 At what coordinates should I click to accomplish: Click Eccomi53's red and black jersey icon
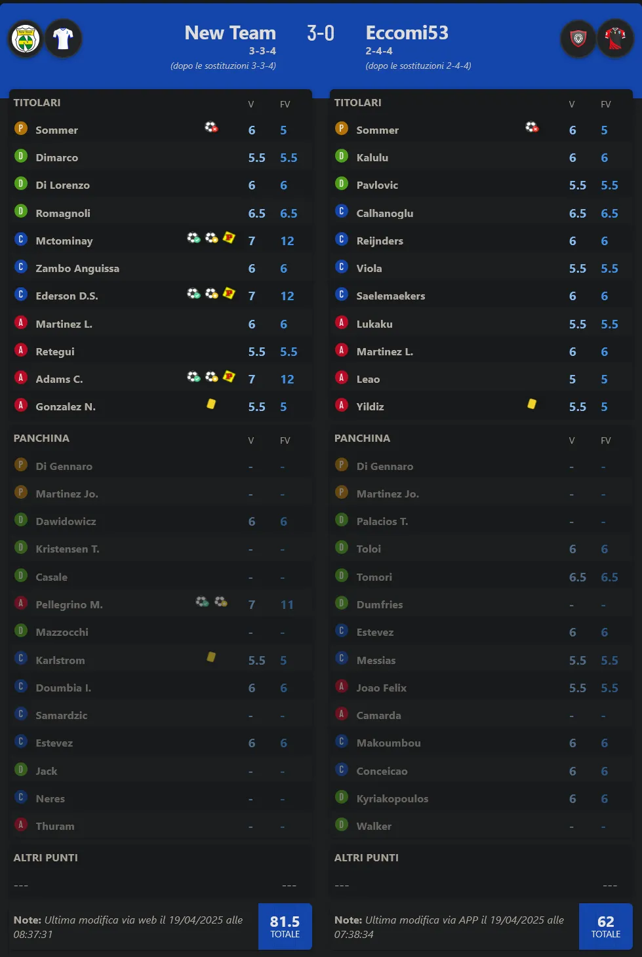[x=615, y=39]
